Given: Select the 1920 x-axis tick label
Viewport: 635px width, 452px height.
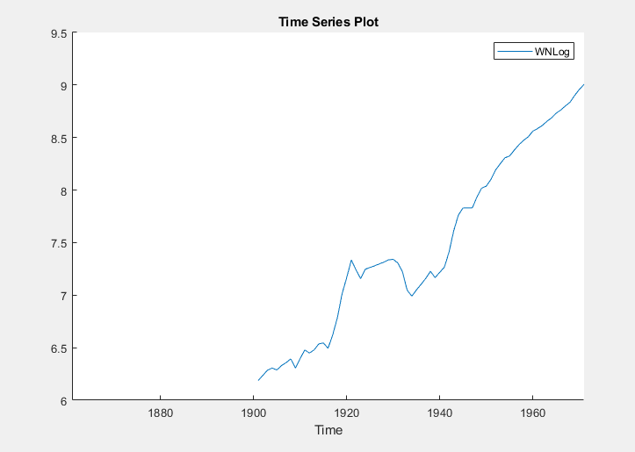Looking at the screenshot, I should pyautogui.click(x=346, y=413).
